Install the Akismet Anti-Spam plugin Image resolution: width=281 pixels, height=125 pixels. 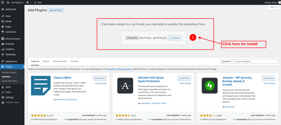coord(184,78)
